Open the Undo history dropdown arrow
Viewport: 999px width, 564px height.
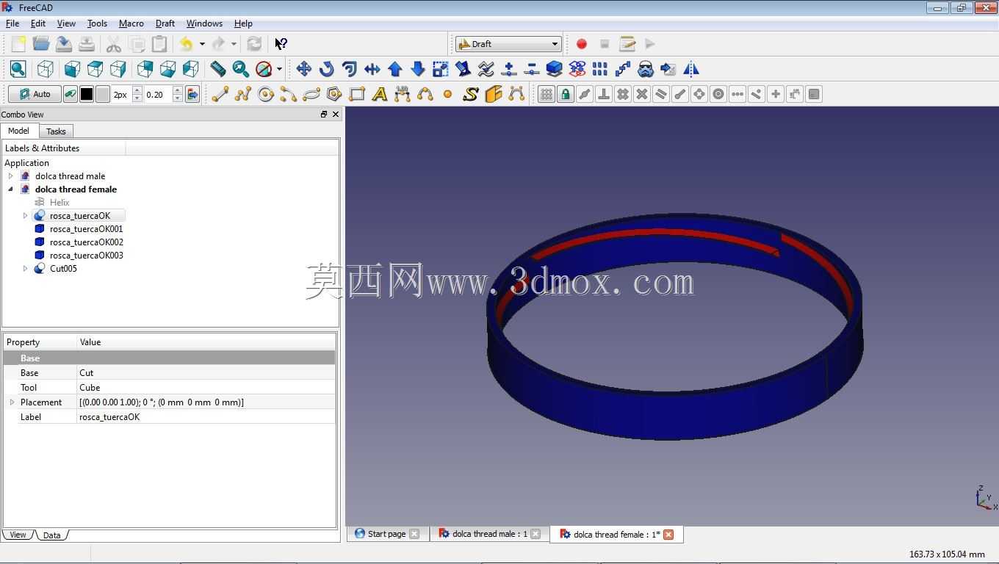202,44
